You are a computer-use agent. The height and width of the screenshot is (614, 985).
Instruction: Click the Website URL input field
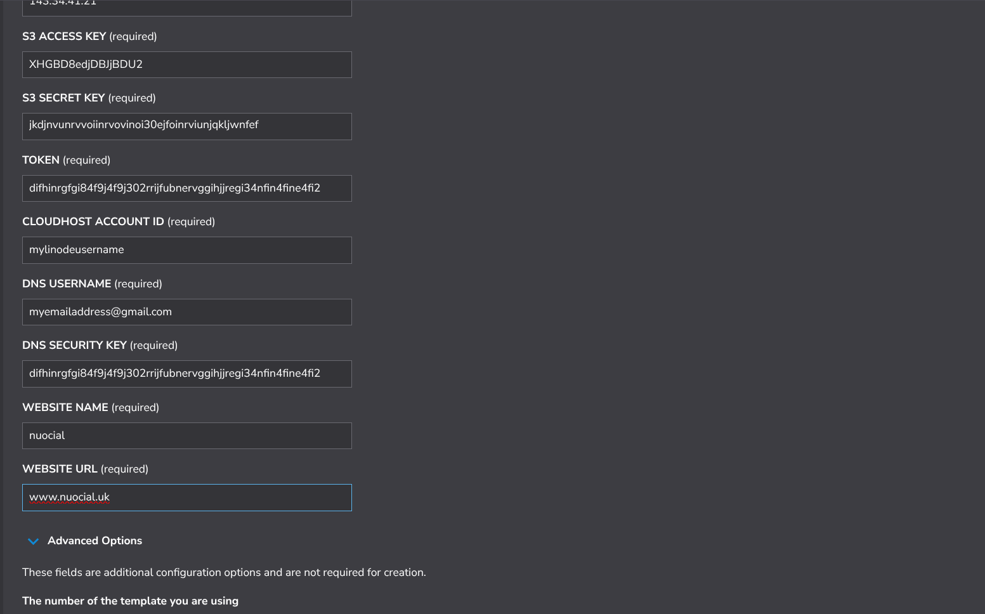[186, 497]
